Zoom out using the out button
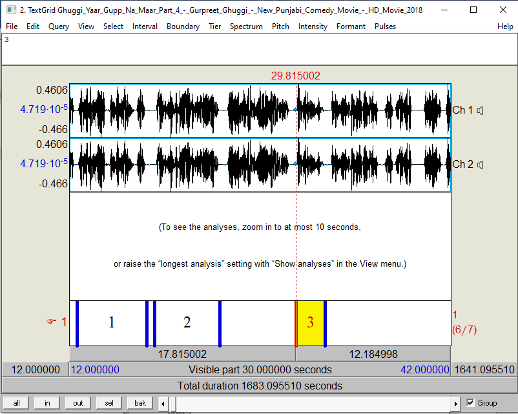 click(x=77, y=402)
